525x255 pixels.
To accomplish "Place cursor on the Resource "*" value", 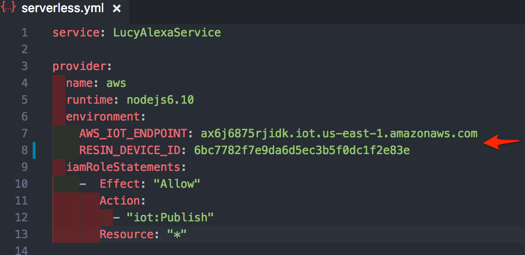I will (177, 234).
